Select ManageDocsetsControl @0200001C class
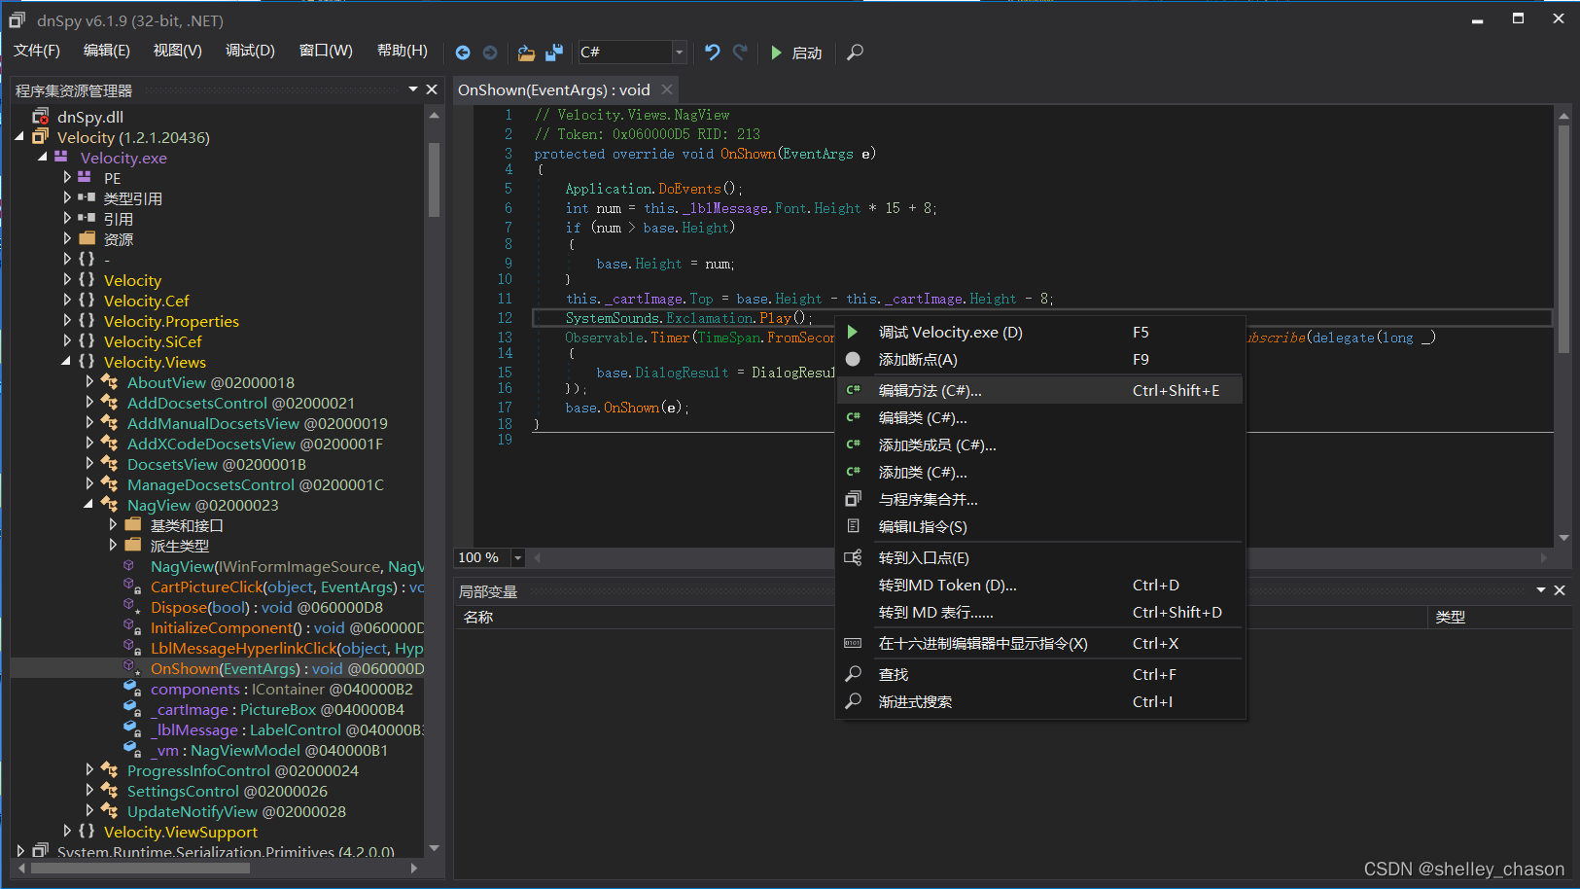The width and height of the screenshot is (1580, 889). [256, 484]
